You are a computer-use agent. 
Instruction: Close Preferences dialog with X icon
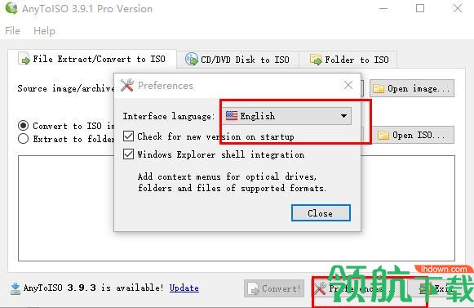tap(348, 85)
